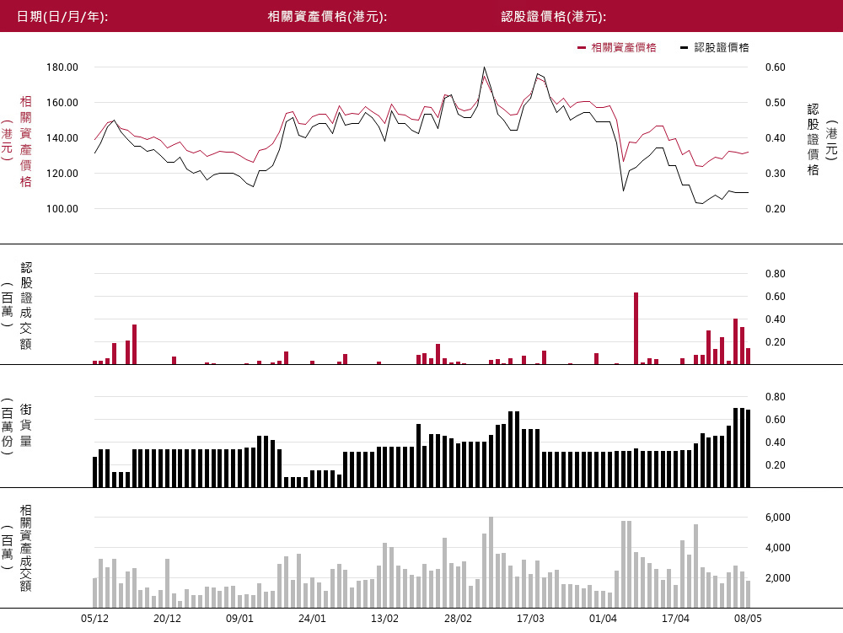Image resolution: width=843 pixels, height=633 pixels.
Task: Toggle the 相關資產價格 legend entry
Action: [x=617, y=47]
